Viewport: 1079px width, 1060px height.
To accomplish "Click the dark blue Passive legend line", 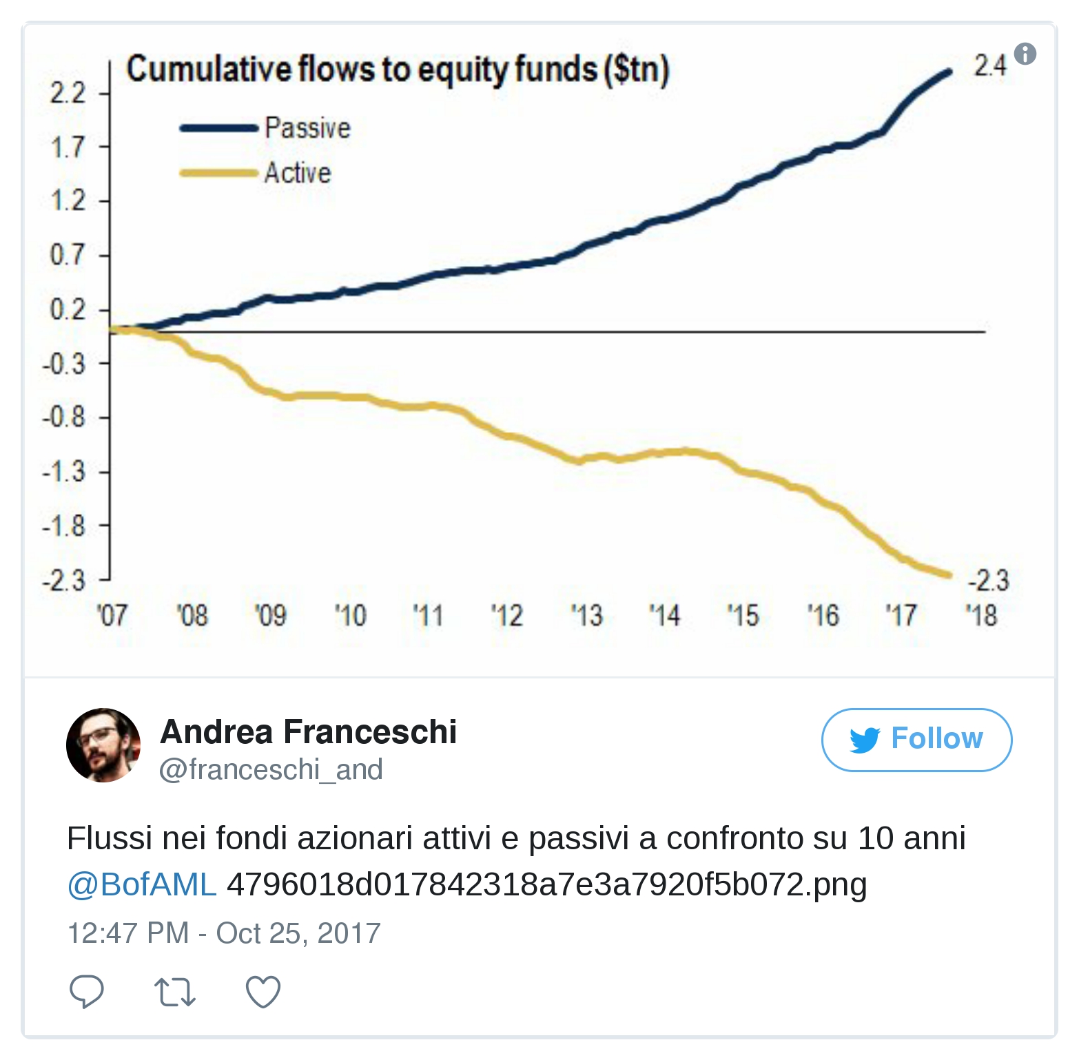I will [x=218, y=128].
